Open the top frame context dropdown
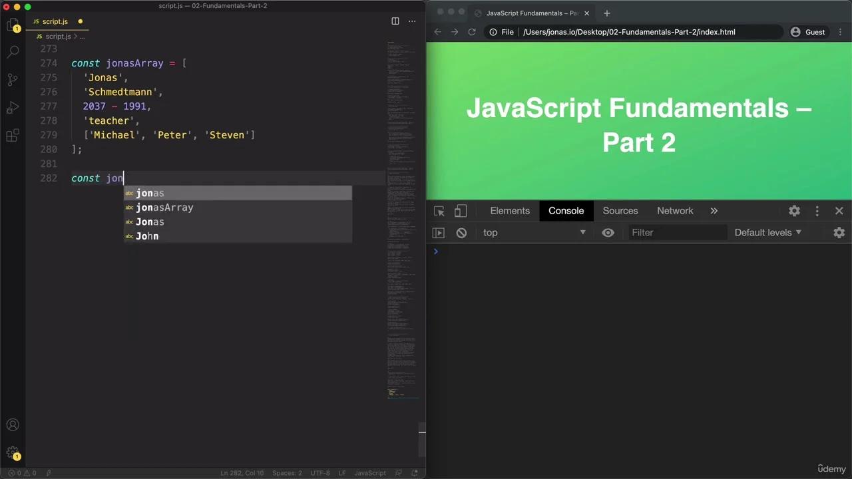852x479 pixels. coord(532,232)
